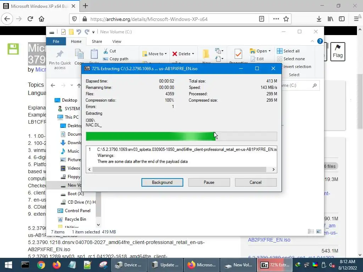Image resolution: width=363 pixels, height=272 pixels.
Task: Open the Move to dropdown
Action: [x=155, y=54]
